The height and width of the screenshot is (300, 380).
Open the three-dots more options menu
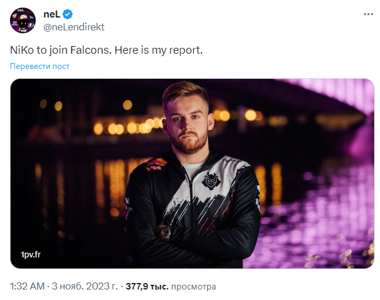(x=368, y=14)
